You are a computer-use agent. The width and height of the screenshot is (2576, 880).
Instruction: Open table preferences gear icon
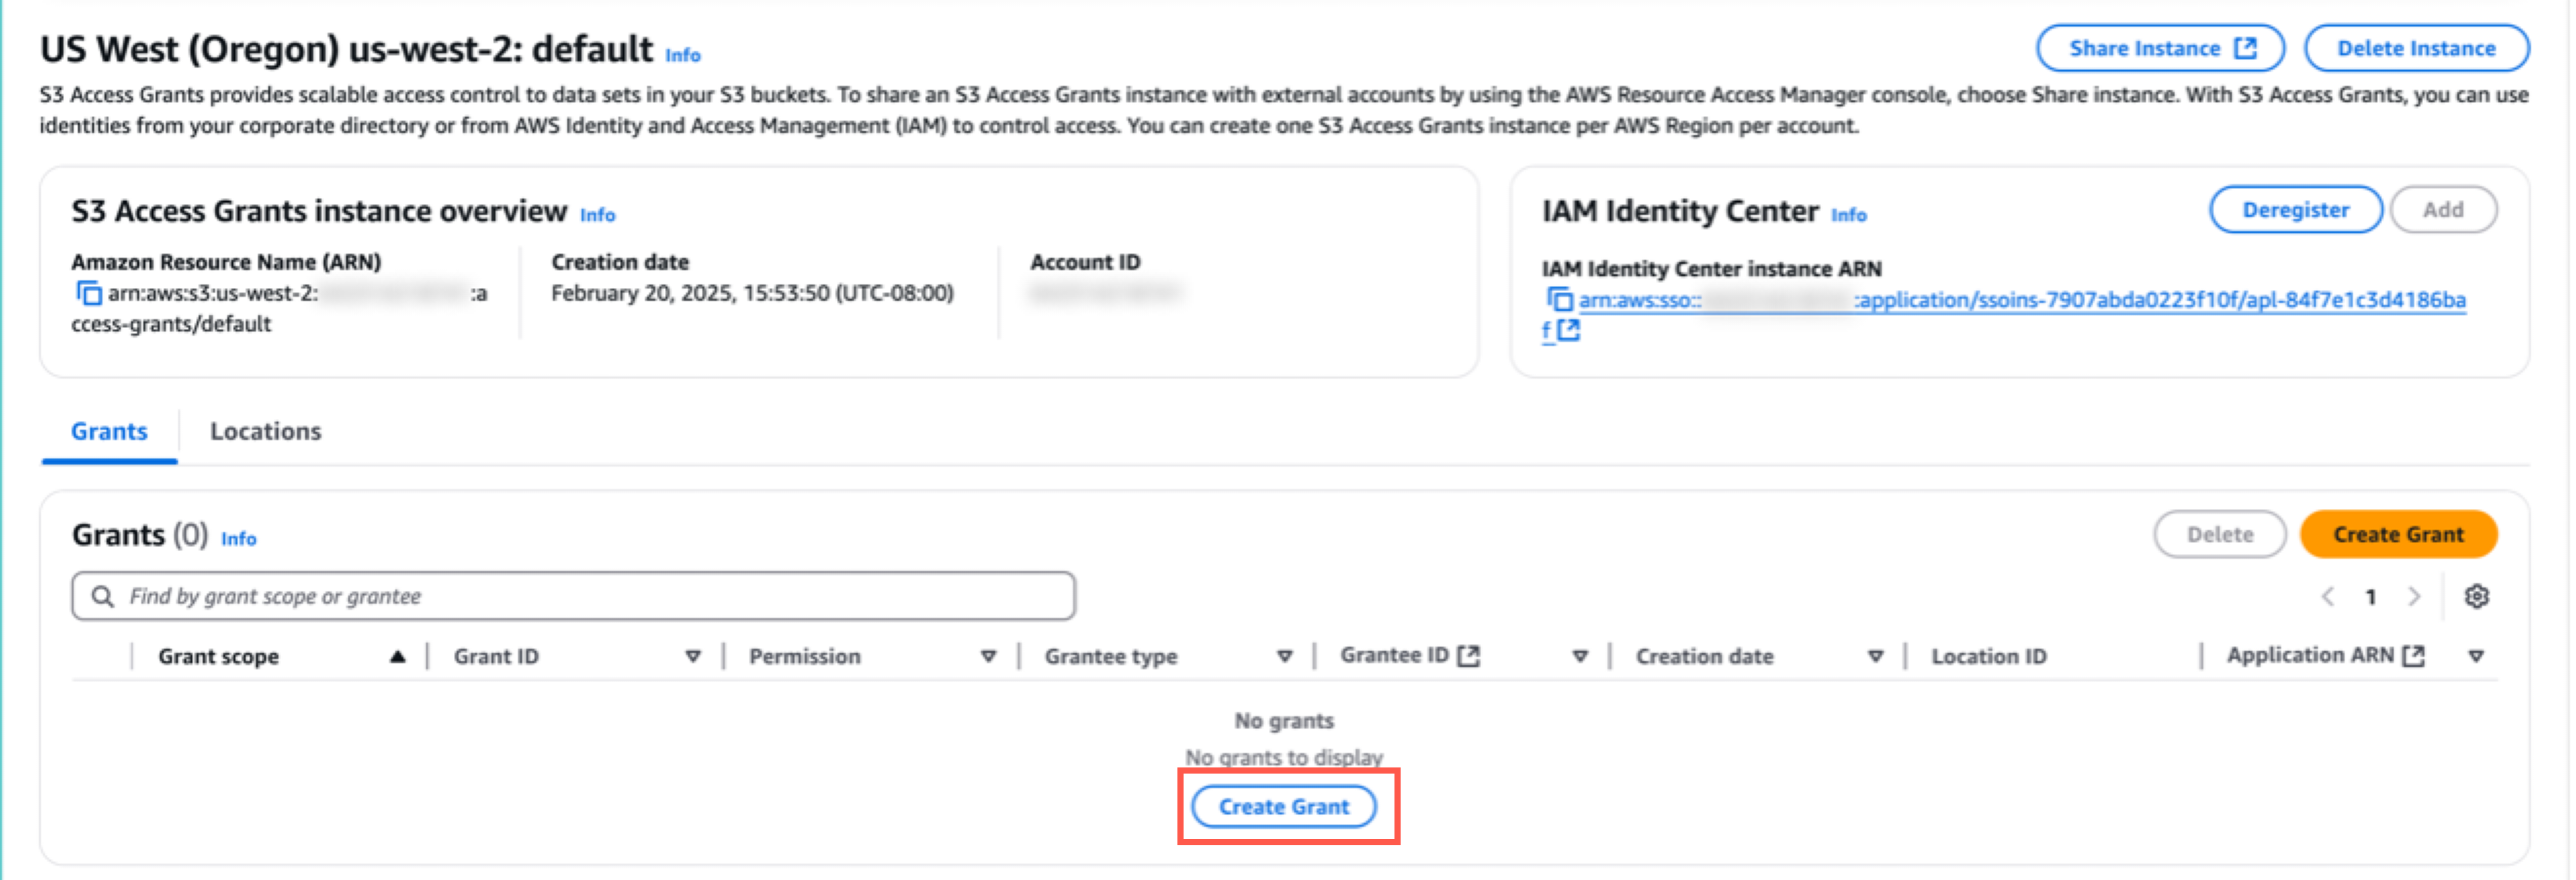(2476, 596)
